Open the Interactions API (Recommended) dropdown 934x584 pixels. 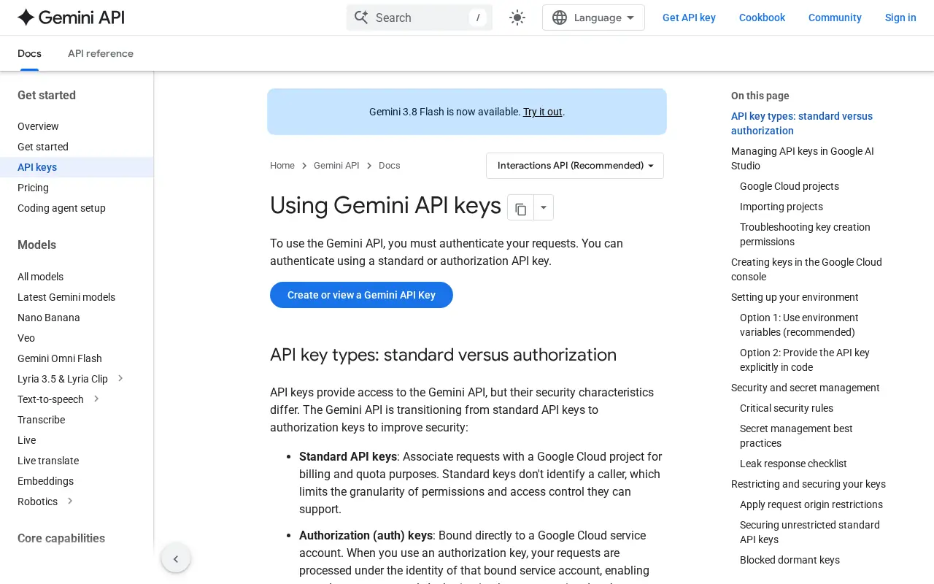575,166
